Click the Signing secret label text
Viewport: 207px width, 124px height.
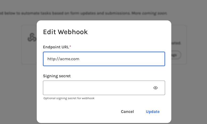tap(57, 76)
